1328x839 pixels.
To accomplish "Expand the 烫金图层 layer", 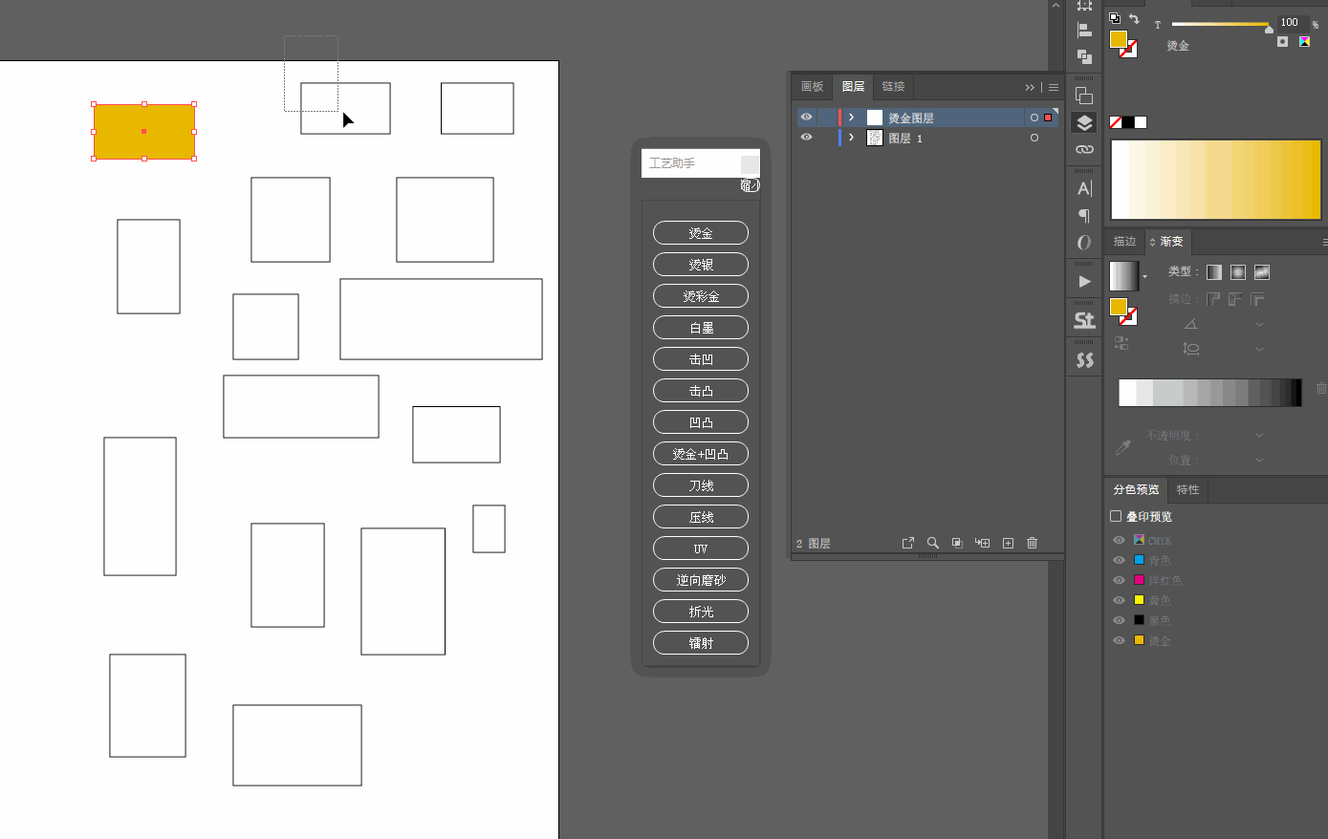I will coord(851,118).
